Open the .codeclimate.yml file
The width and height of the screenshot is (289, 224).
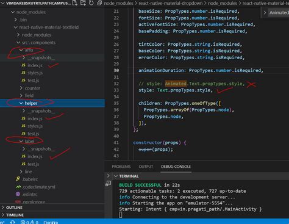coord(38,187)
